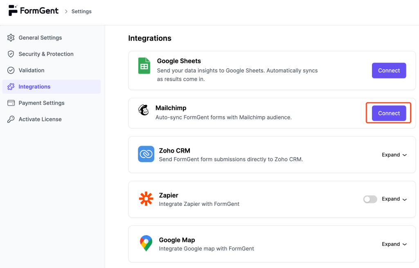
Task: Go to Validation settings
Action: [x=52, y=70]
